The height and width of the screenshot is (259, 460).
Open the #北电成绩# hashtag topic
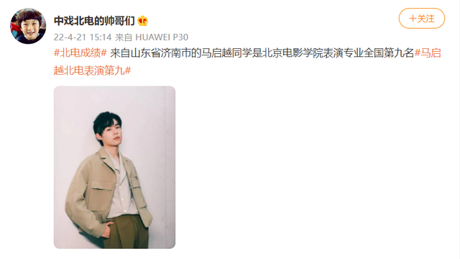[80, 53]
